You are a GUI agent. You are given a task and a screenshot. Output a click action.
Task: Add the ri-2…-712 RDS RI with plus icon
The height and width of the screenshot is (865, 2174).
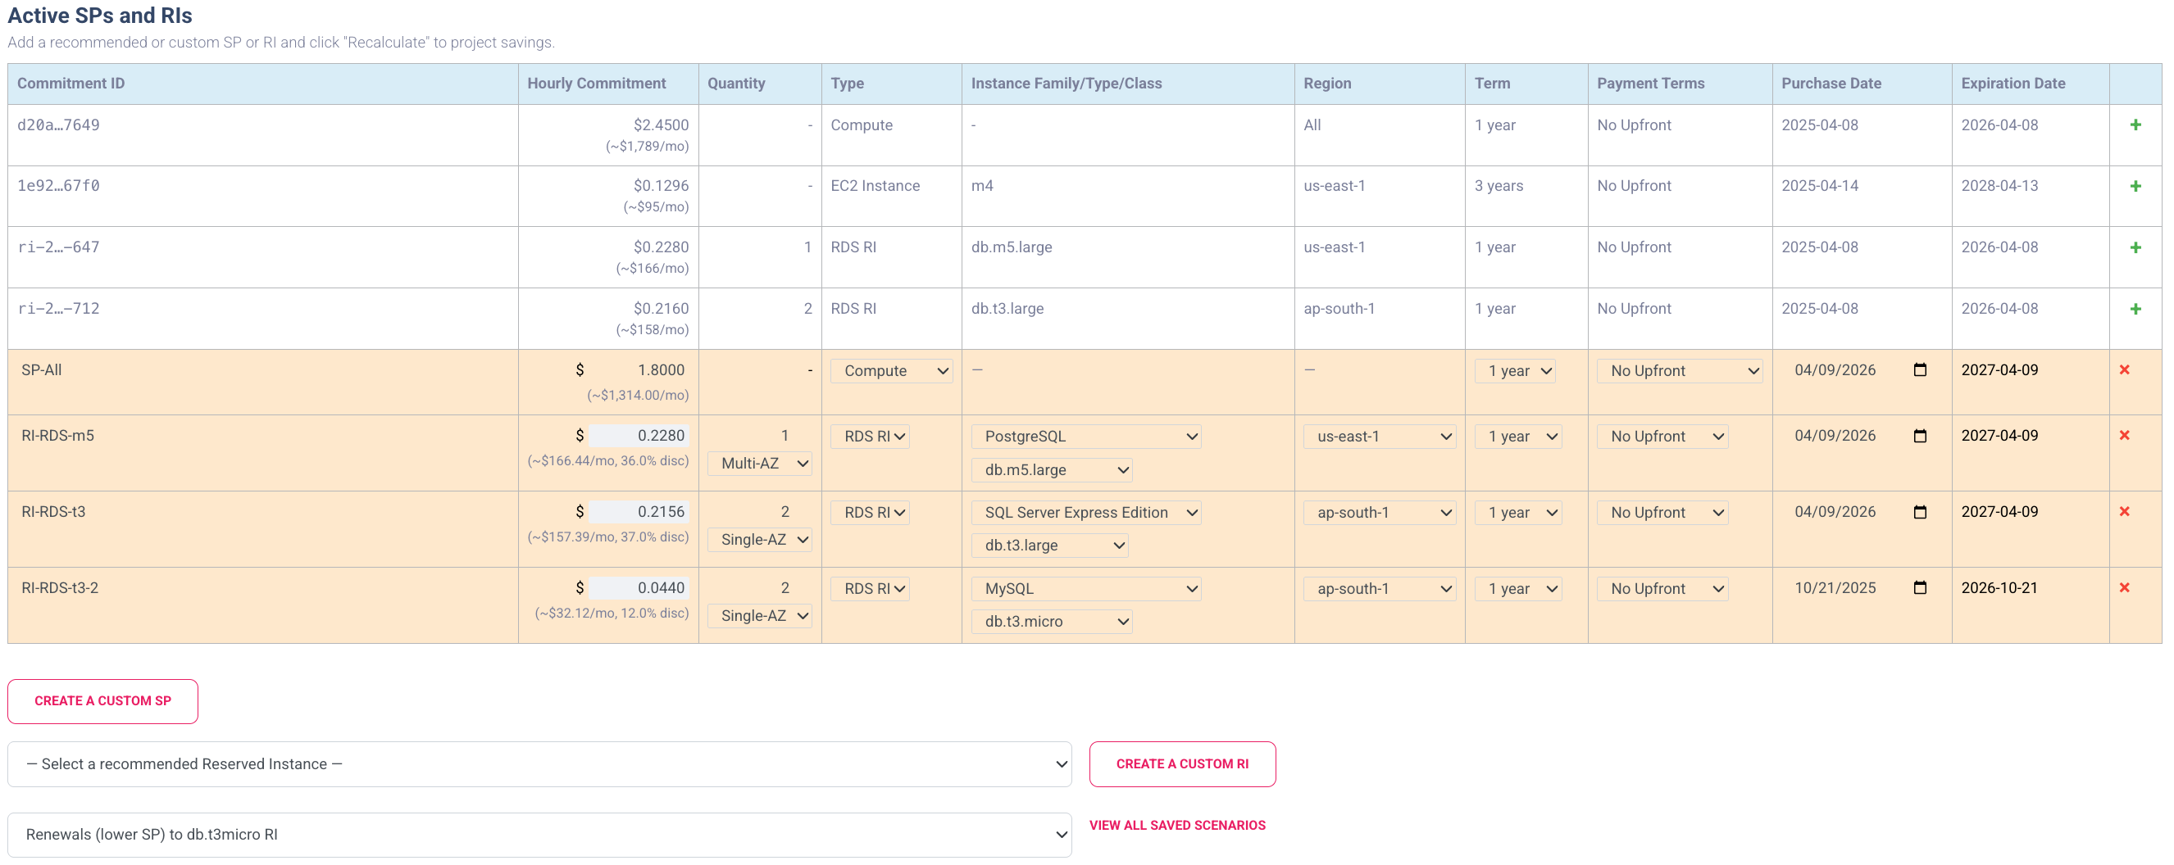2135,308
